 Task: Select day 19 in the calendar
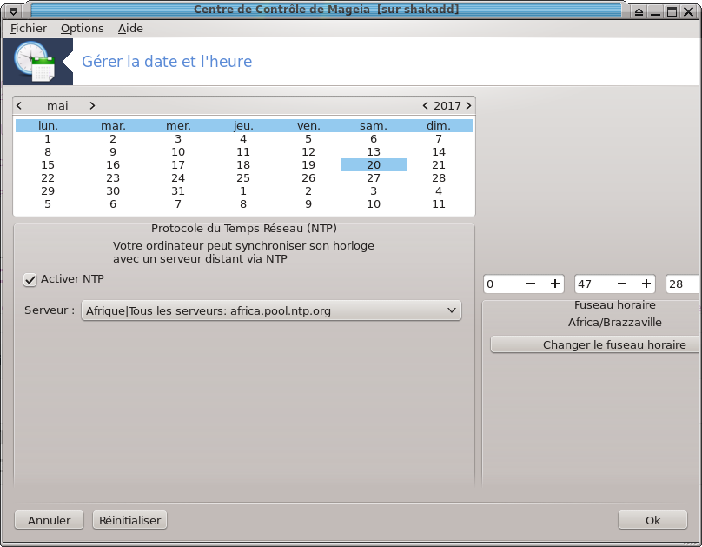pyautogui.click(x=308, y=165)
